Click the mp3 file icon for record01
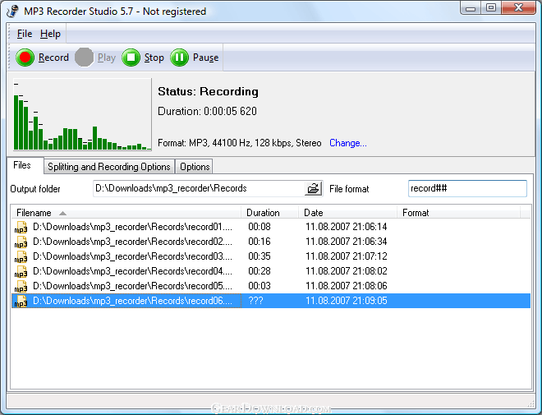Image resolution: width=542 pixels, height=415 pixels. 21,227
